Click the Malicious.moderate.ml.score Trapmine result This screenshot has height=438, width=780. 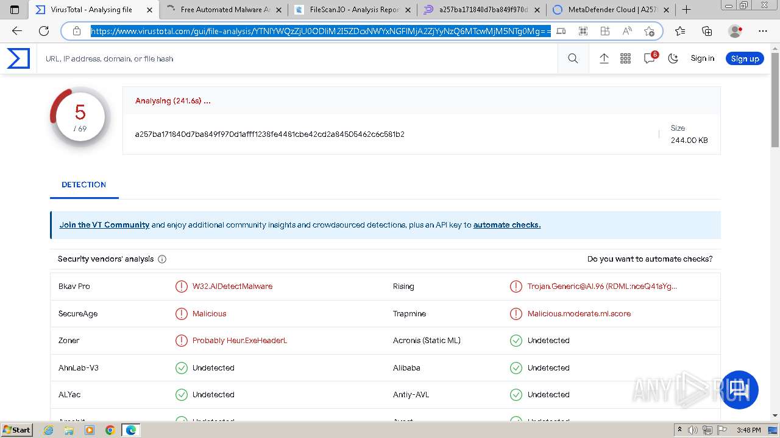[579, 314]
